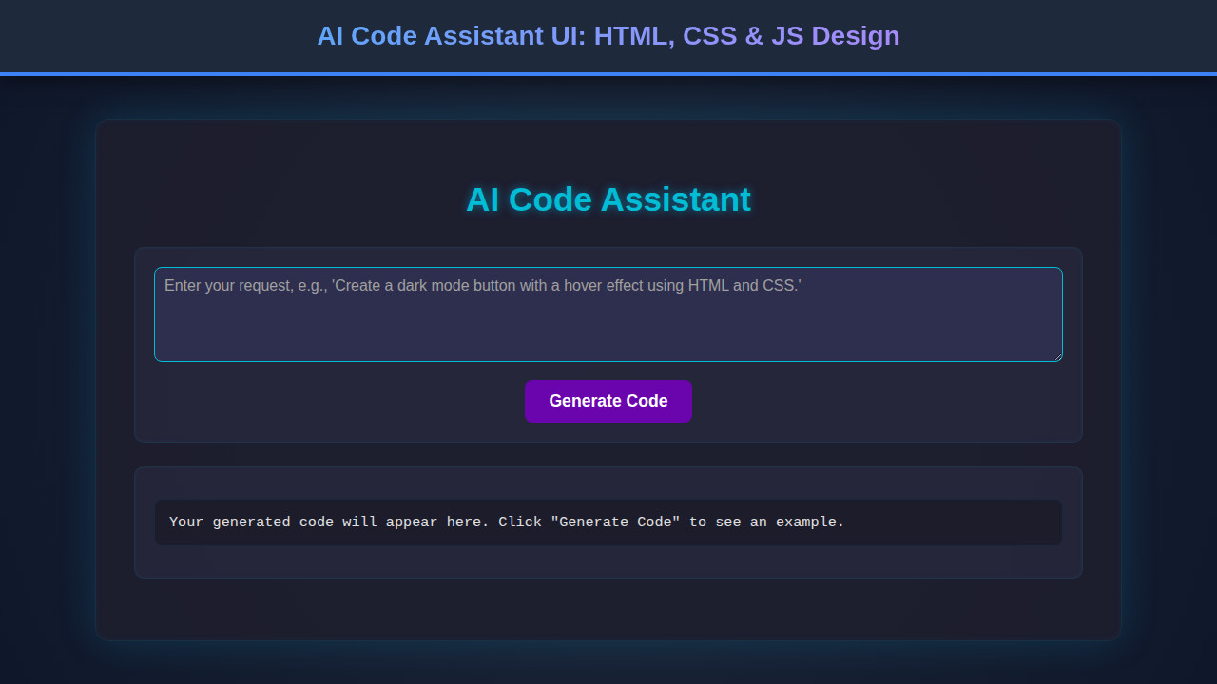The height and width of the screenshot is (684, 1217).
Task: Select the placeholder text in the input box
Action: pos(484,284)
